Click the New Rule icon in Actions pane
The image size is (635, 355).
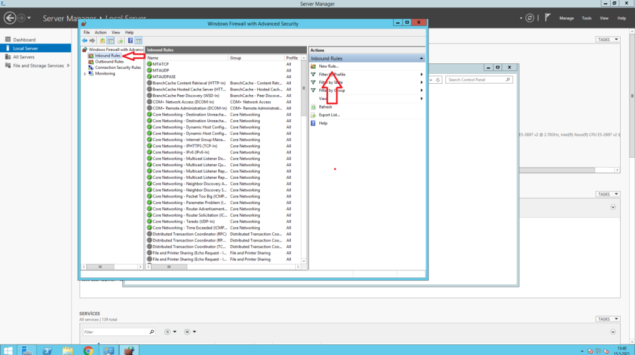point(313,66)
